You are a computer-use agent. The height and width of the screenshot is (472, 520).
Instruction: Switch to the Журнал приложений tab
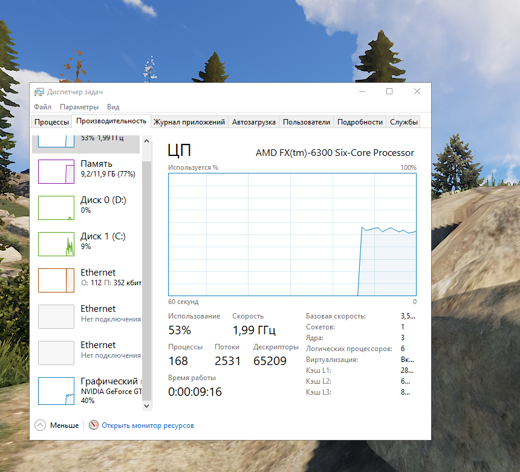point(189,122)
